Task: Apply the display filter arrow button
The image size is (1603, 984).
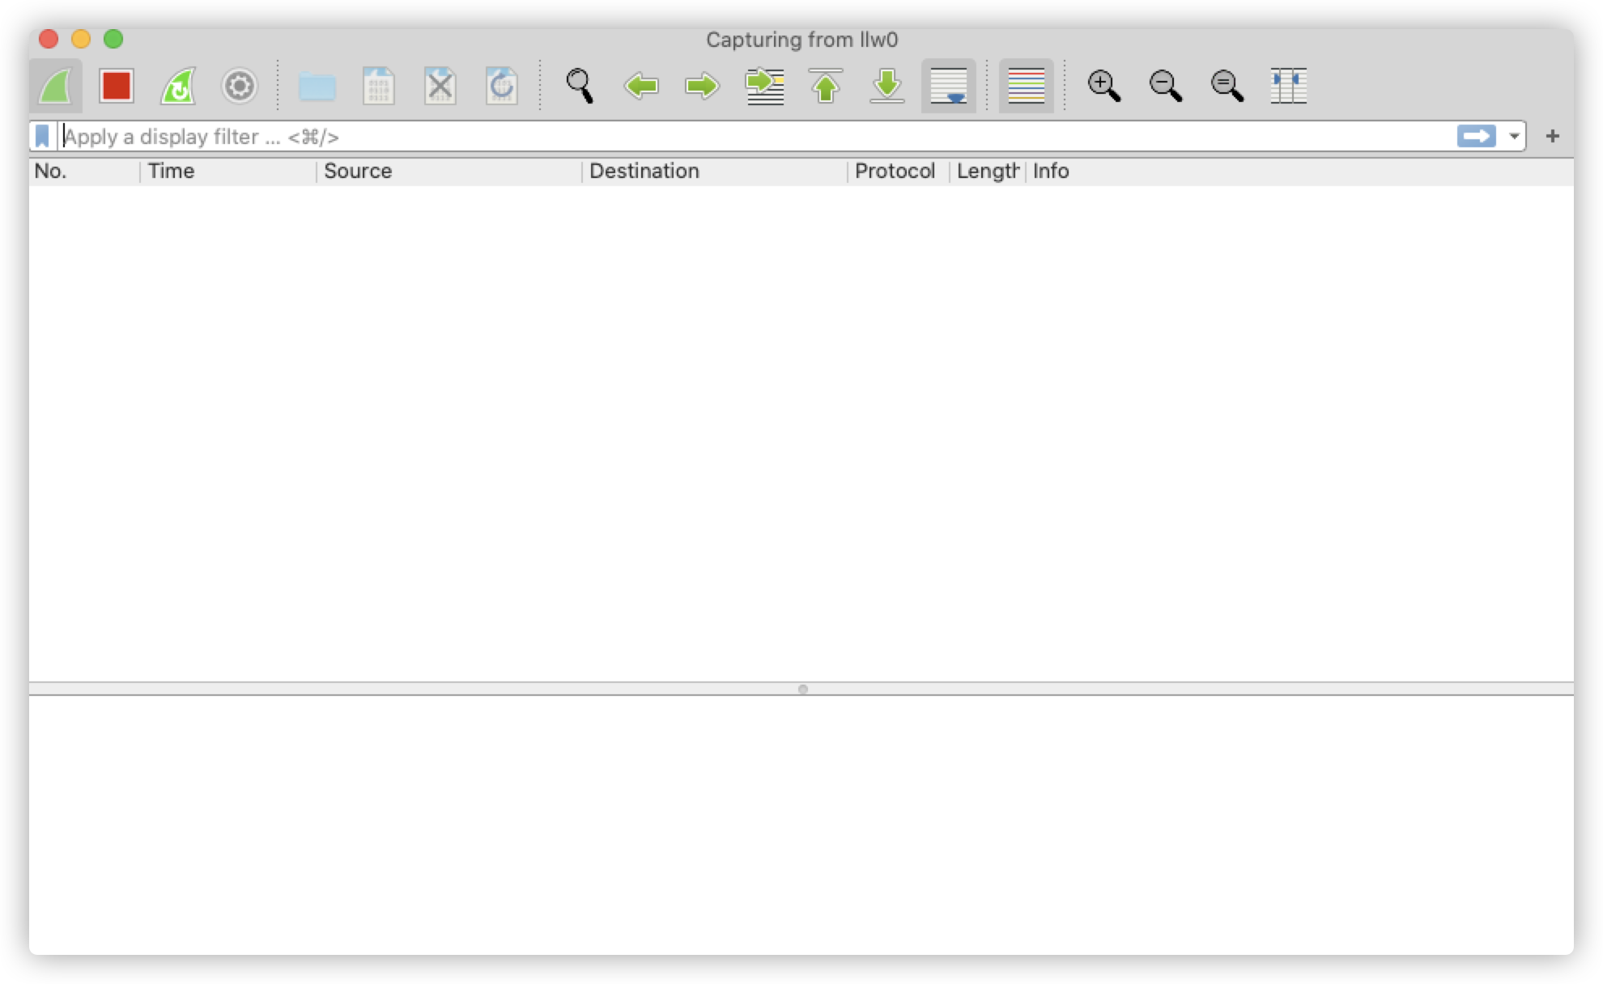Action: coord(1476,136)
